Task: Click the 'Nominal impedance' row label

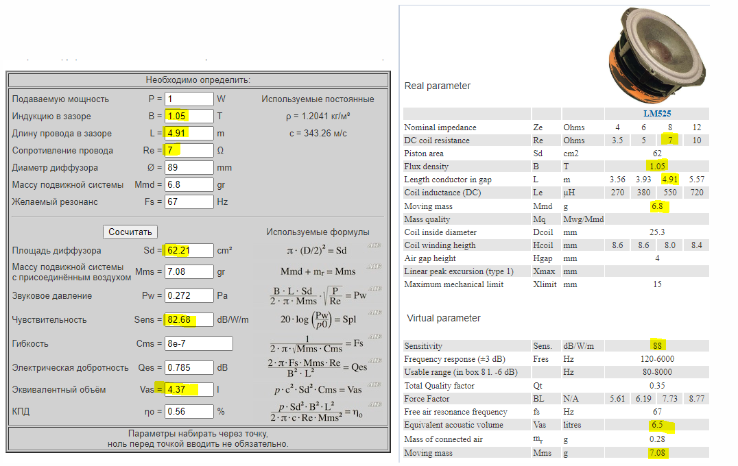Action: [440, 127]
